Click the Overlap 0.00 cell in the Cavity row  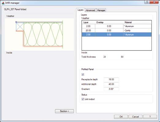[x=109, y=31]
